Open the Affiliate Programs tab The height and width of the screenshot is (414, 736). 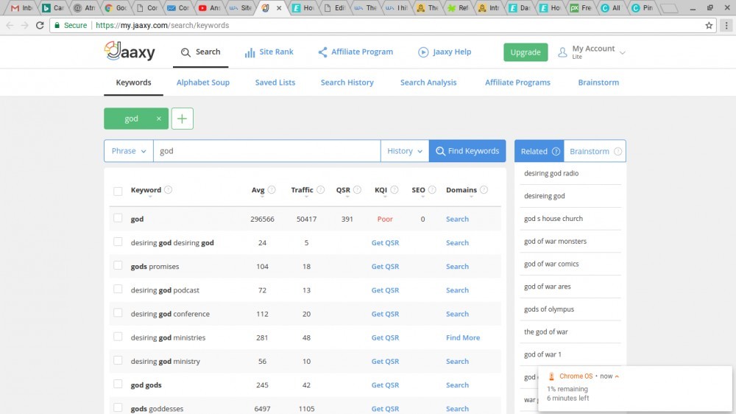click(x=517, y=83)
